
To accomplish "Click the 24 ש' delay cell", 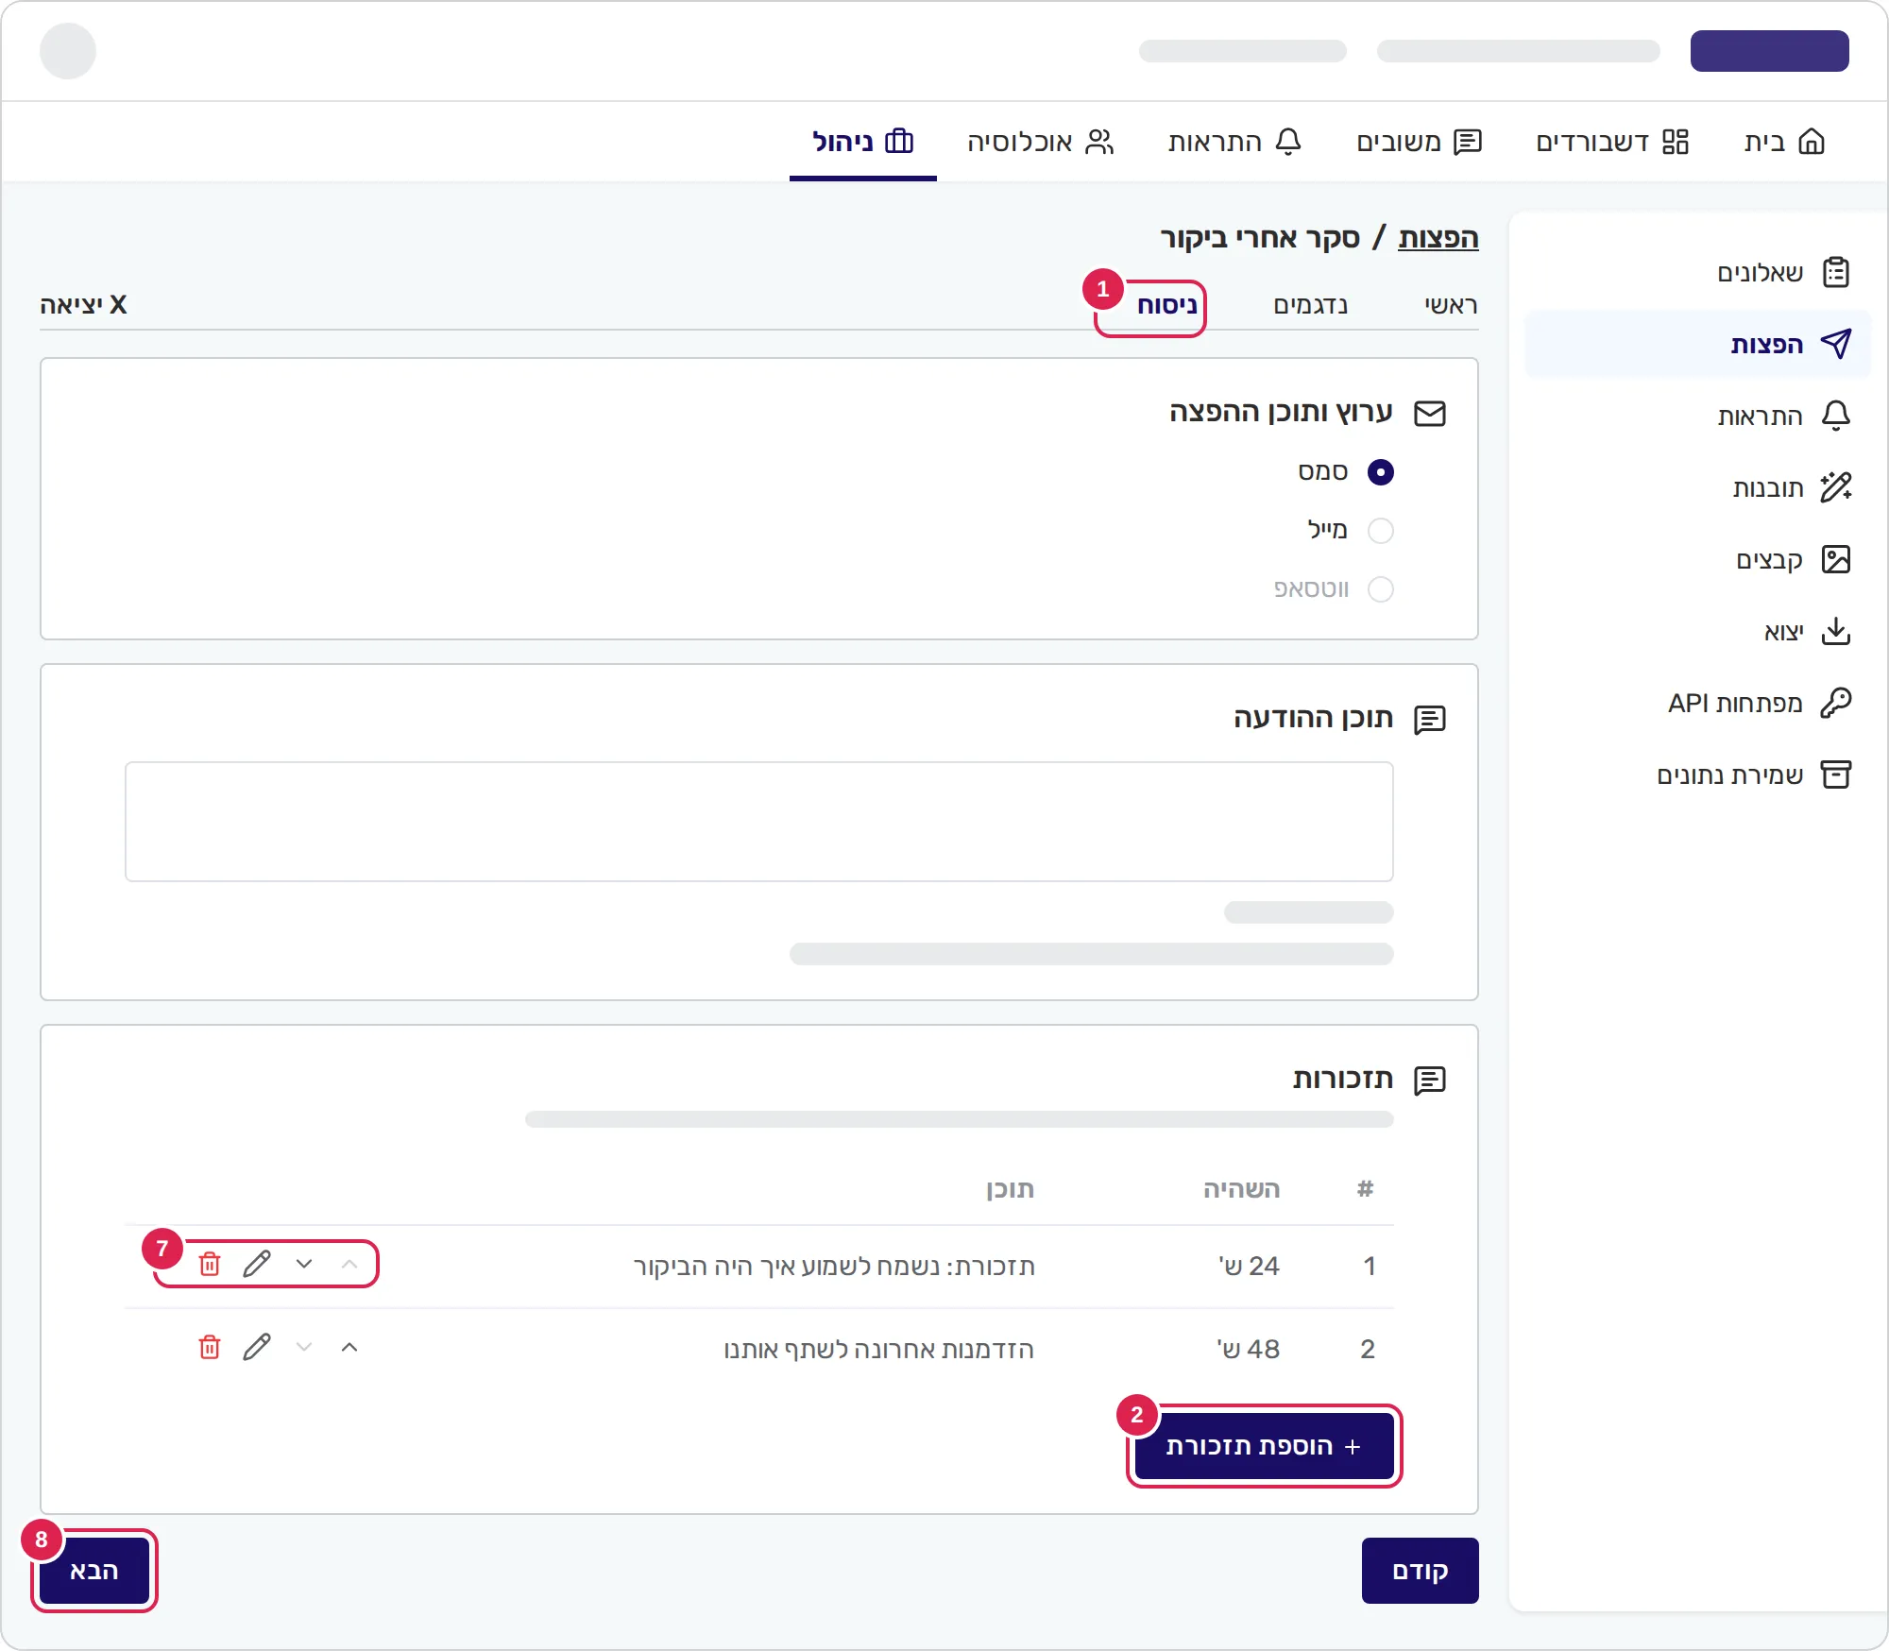I will (1249, 1266).
